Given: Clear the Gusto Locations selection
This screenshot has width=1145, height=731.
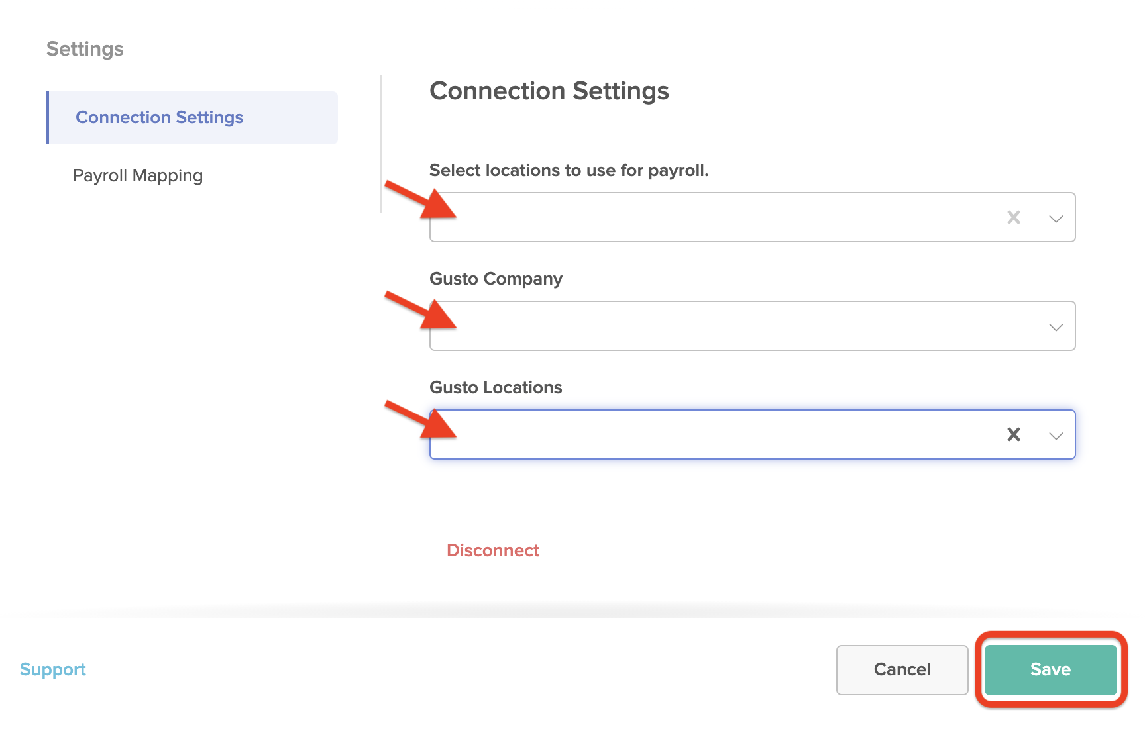Looking at the screenshot, I should (1013, 434).
